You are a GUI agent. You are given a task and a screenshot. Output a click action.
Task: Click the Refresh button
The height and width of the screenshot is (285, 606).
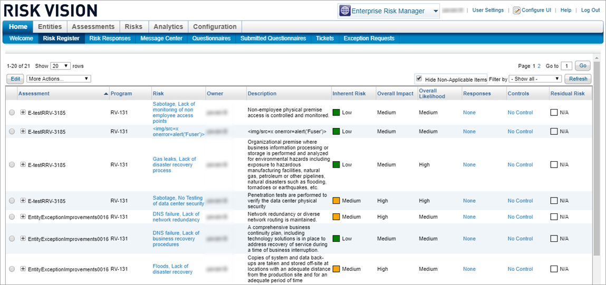(x=578, y=79)
